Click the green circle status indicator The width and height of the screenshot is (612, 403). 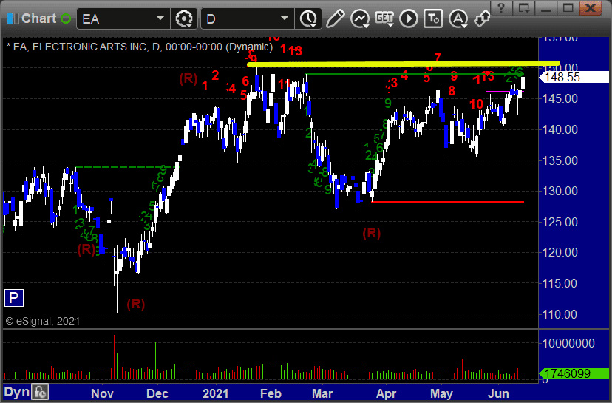click(x=66, y=18)
